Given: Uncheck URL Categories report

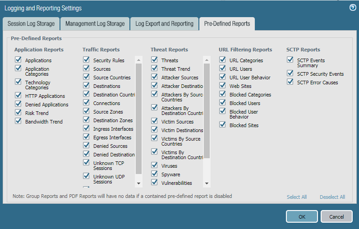Looking at the screenshot, I should [222, 60].
